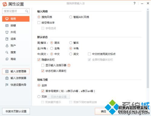Select the 双拼 radio button
Viewport: 151px width, 116px height.
click(39, 97)
